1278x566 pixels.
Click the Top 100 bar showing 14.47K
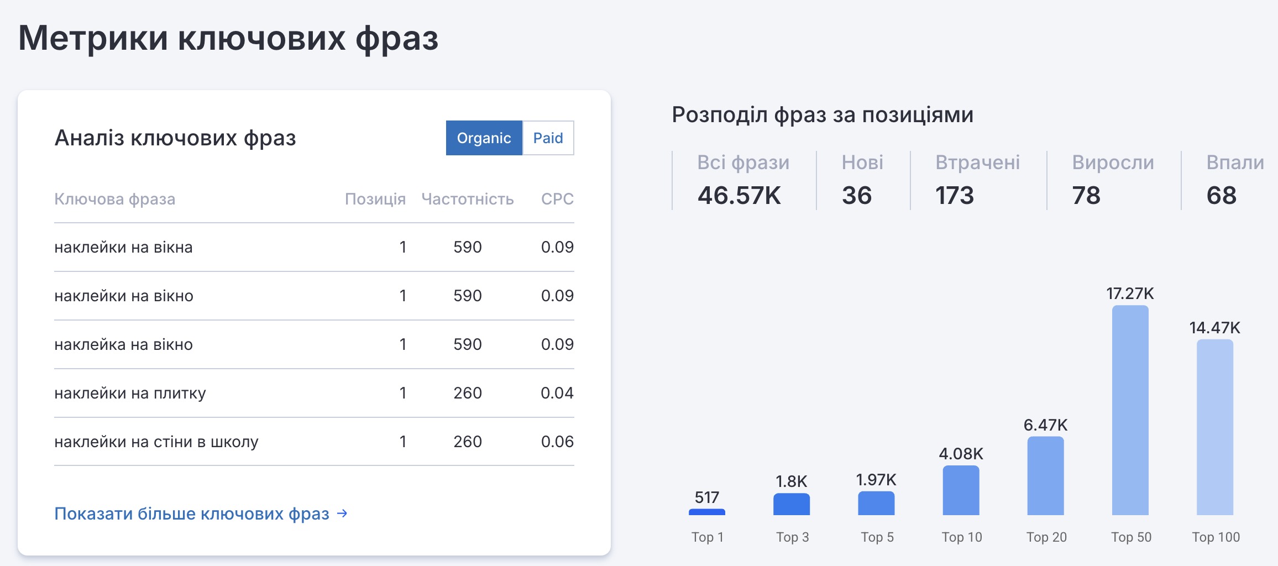tap(1214, 427)
